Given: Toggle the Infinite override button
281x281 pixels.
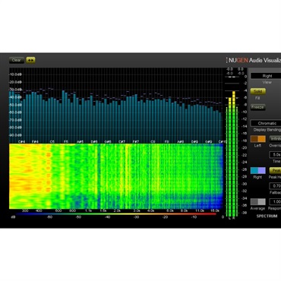Looking at the screenshot, I should pos(275,139).
